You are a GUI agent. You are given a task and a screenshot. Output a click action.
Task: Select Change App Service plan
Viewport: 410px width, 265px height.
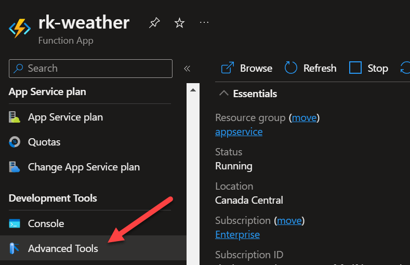pos(84,167)
